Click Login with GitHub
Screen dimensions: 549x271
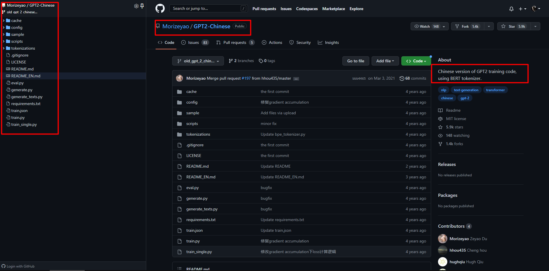pos(18,266)
